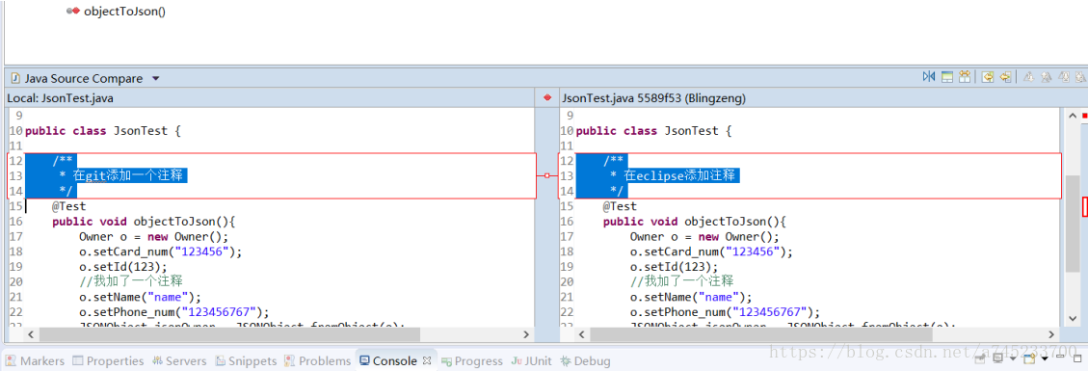Go to previous change icon

(1080, 77)
